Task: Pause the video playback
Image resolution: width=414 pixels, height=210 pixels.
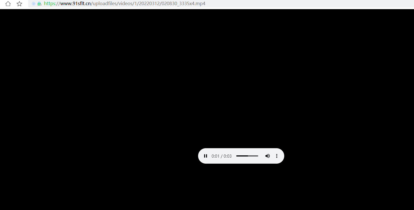Action: click(x=206, y=156)
